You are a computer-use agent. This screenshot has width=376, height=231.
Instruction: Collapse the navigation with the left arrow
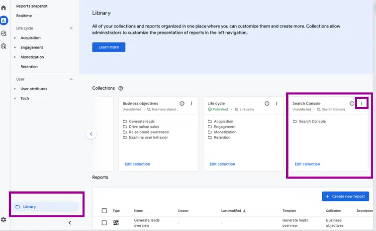70,223
